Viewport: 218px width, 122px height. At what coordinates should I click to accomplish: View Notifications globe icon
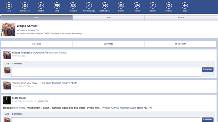105,6
